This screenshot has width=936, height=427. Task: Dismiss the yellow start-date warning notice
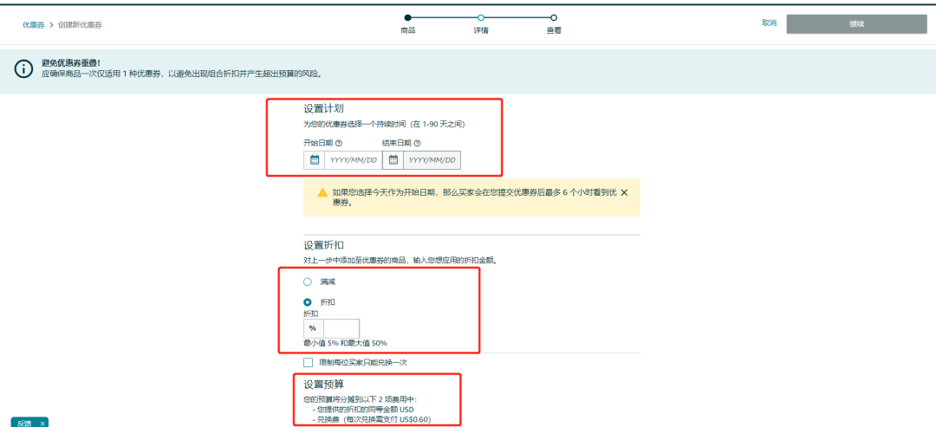coord(624,192)
